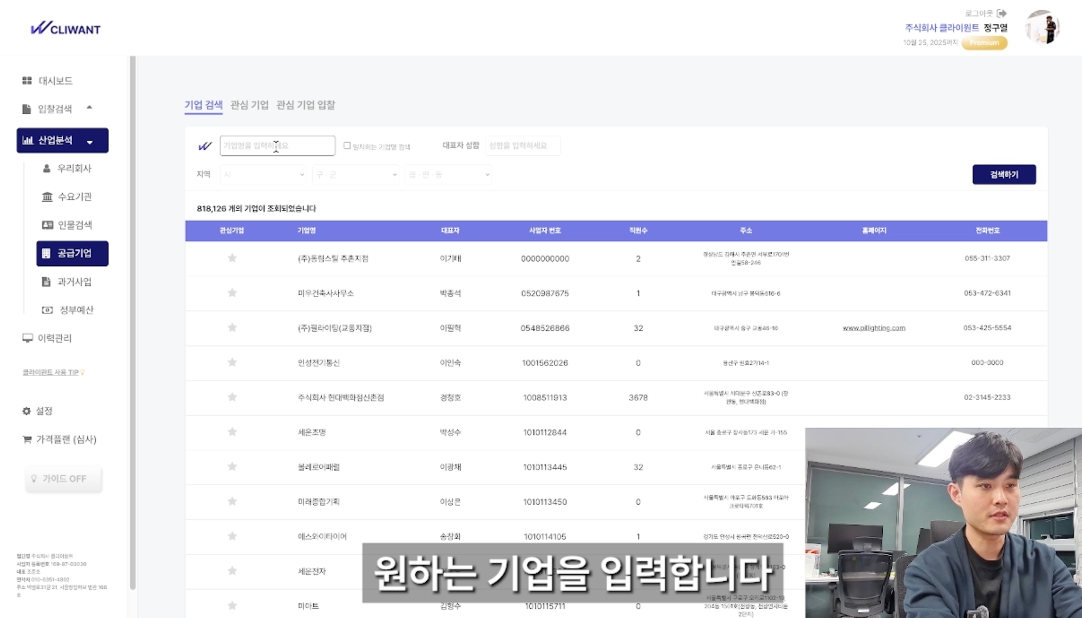The width and height of the screenshot is (1082, 618).
Task: Switch to the 관심 기업 입찰 tab
Action: point(306,105)
